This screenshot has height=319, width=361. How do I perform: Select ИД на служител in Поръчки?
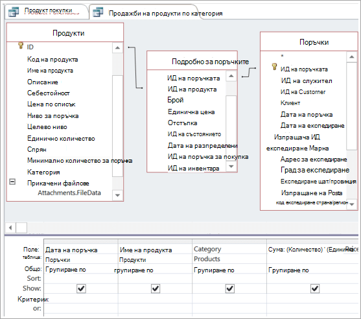tap(307, 81)
